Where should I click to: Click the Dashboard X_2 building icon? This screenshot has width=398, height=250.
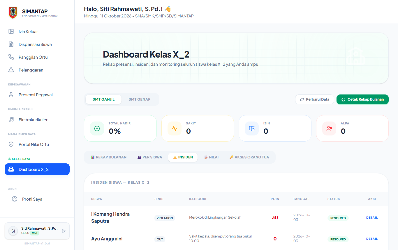coord(11,169)
